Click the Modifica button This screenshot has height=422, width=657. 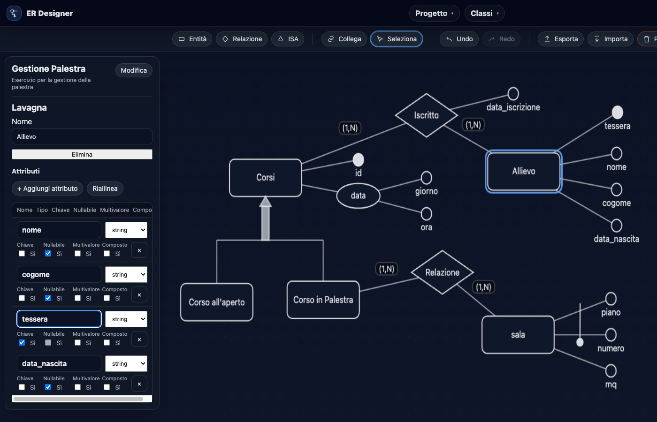click(x=134, y=70)
